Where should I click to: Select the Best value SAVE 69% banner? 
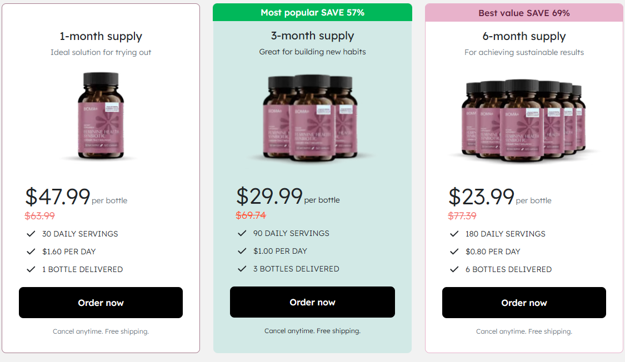click(524, 13)
